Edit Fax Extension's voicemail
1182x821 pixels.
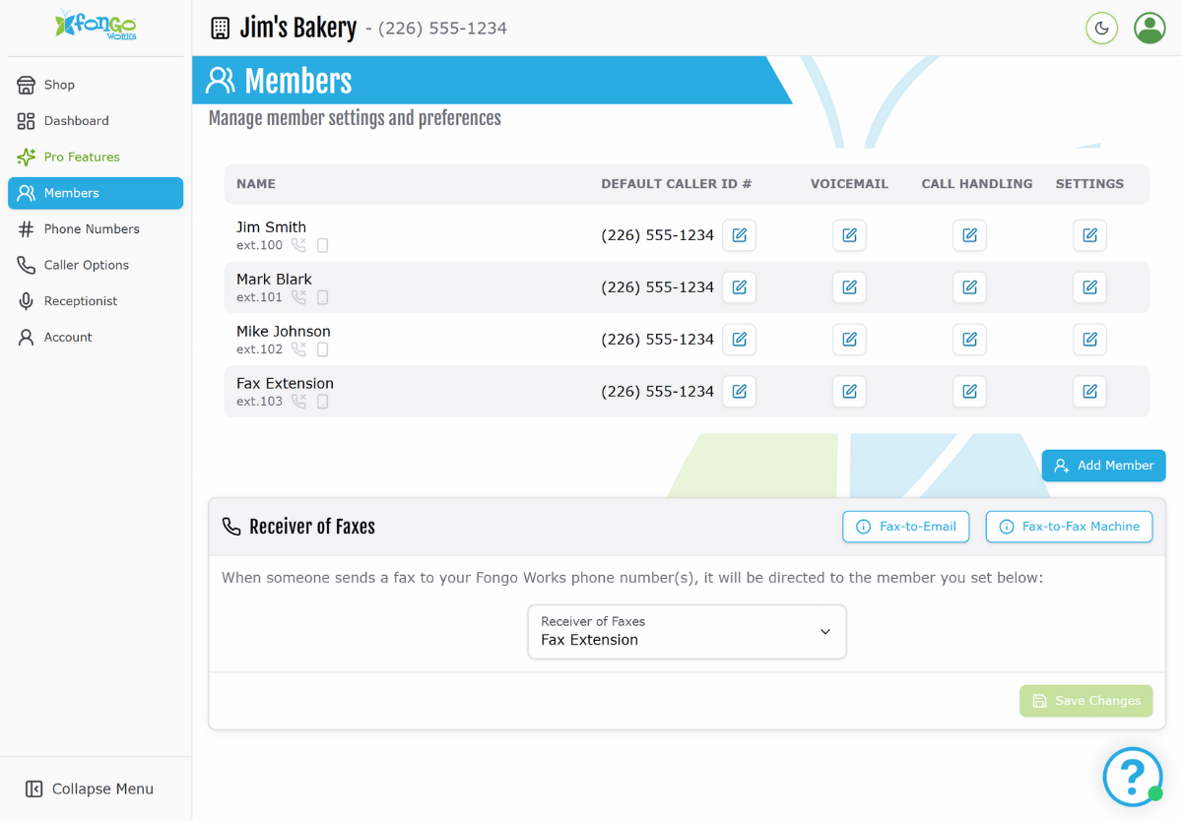(849, 392)
